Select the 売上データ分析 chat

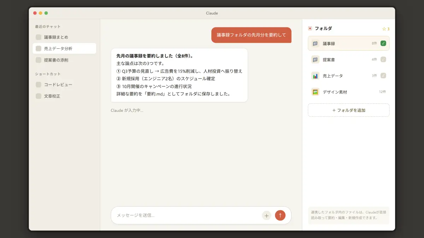point(64,48)
